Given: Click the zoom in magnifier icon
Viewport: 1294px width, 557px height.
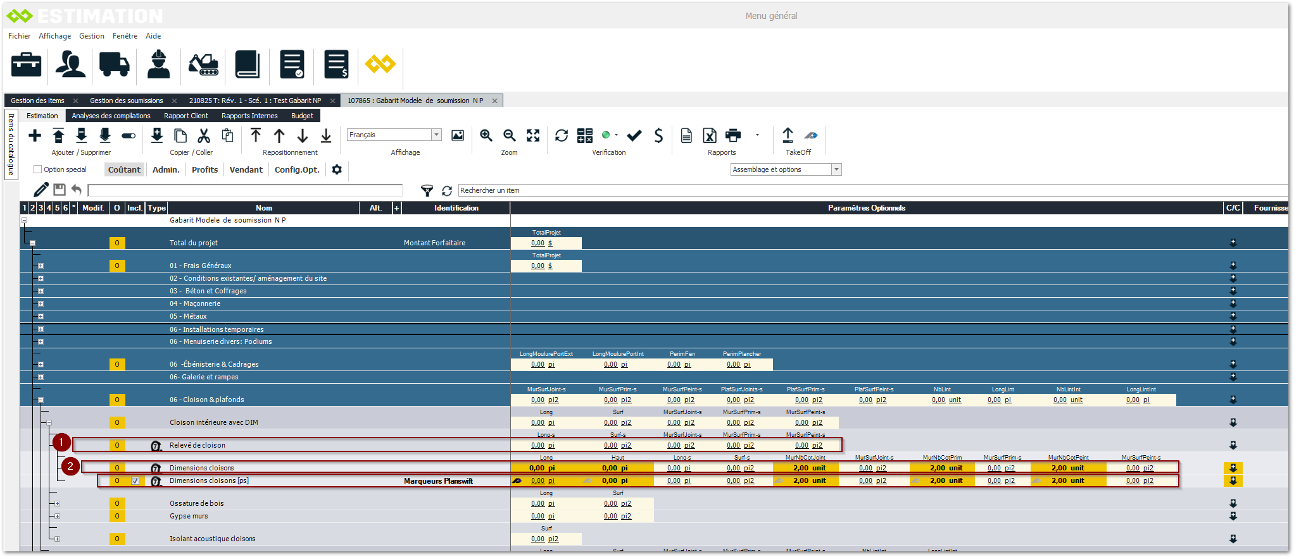Looking at the screenshot, I should pos(486,135).
